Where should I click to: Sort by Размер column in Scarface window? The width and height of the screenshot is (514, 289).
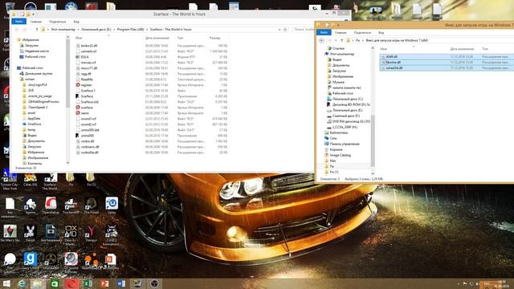(x=214, y=38)
